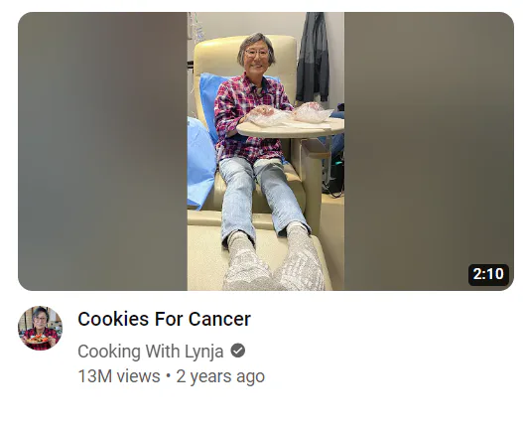523x427 pixels.
Task: Play the video by clicking its thumbnail center
Action: 266,151
